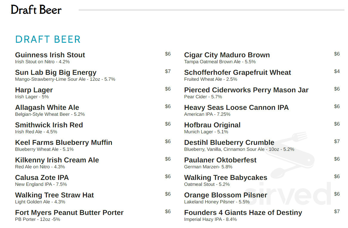The height and width of the screenshot is (228, 348).
Task: Select Pierced Ciderworks Perry Mason Jar
Action: (246, 90)
